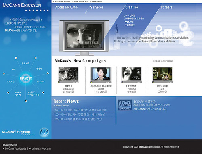Click the globe icon beside McCann Worldgroup
This screenshot has width=202, height=154.
[x=44, y=132]
